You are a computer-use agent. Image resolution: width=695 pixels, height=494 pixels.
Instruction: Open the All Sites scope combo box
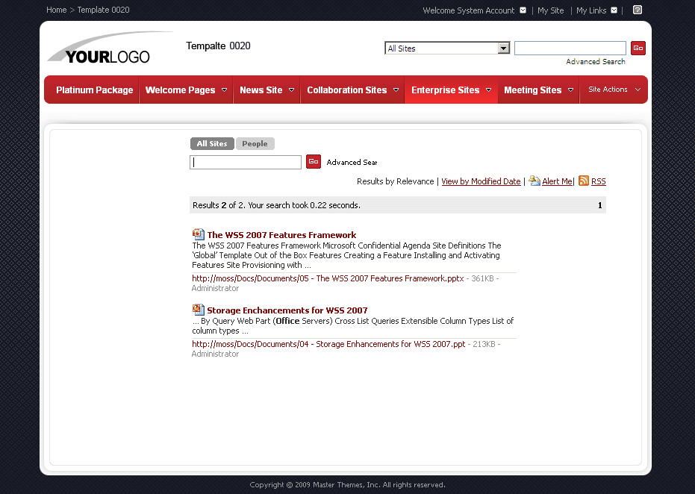point(502,47)
